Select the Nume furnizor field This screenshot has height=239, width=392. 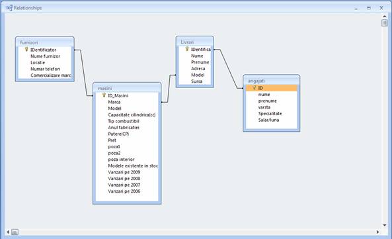click(x=45, y=56)
